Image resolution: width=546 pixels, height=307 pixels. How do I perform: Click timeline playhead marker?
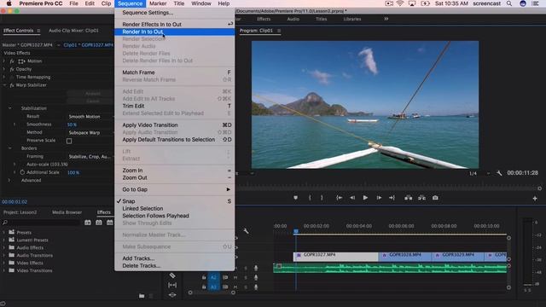coord(296,231)
